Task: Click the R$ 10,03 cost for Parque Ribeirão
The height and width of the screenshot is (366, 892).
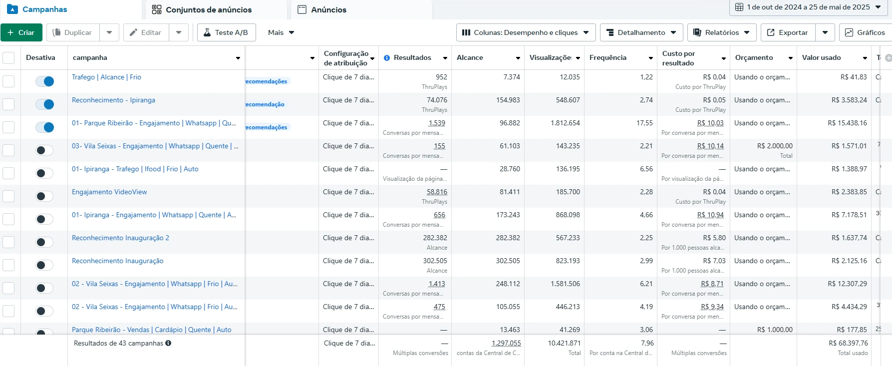Action: point(710,123)
